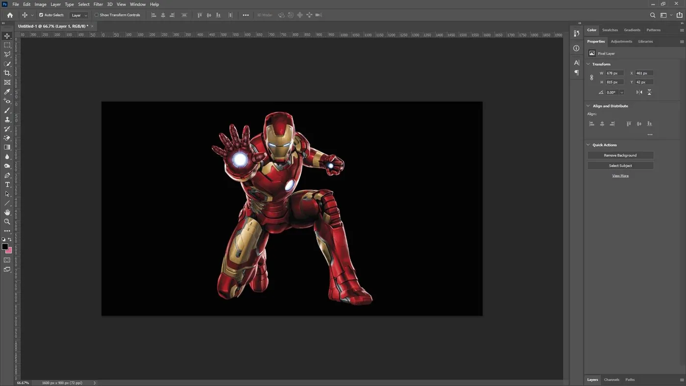
Task: Click the Remove Background button
Action: 620,155
